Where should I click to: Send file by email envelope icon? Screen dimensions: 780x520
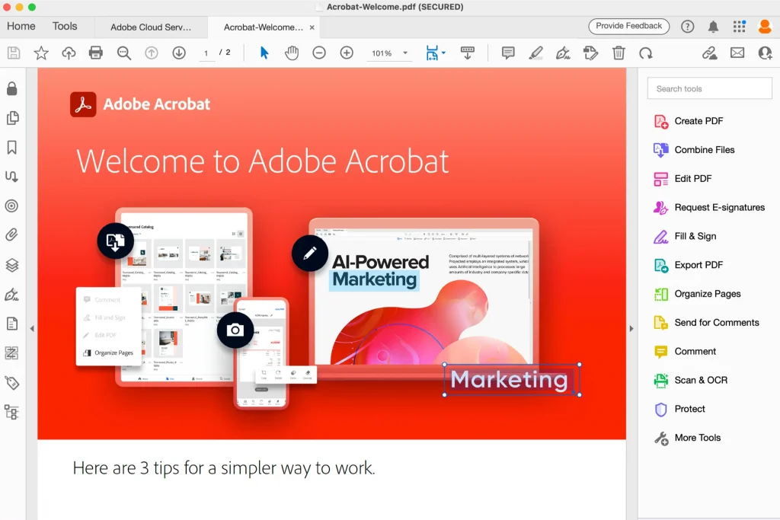pyautogui.click(x=737, y=53)
